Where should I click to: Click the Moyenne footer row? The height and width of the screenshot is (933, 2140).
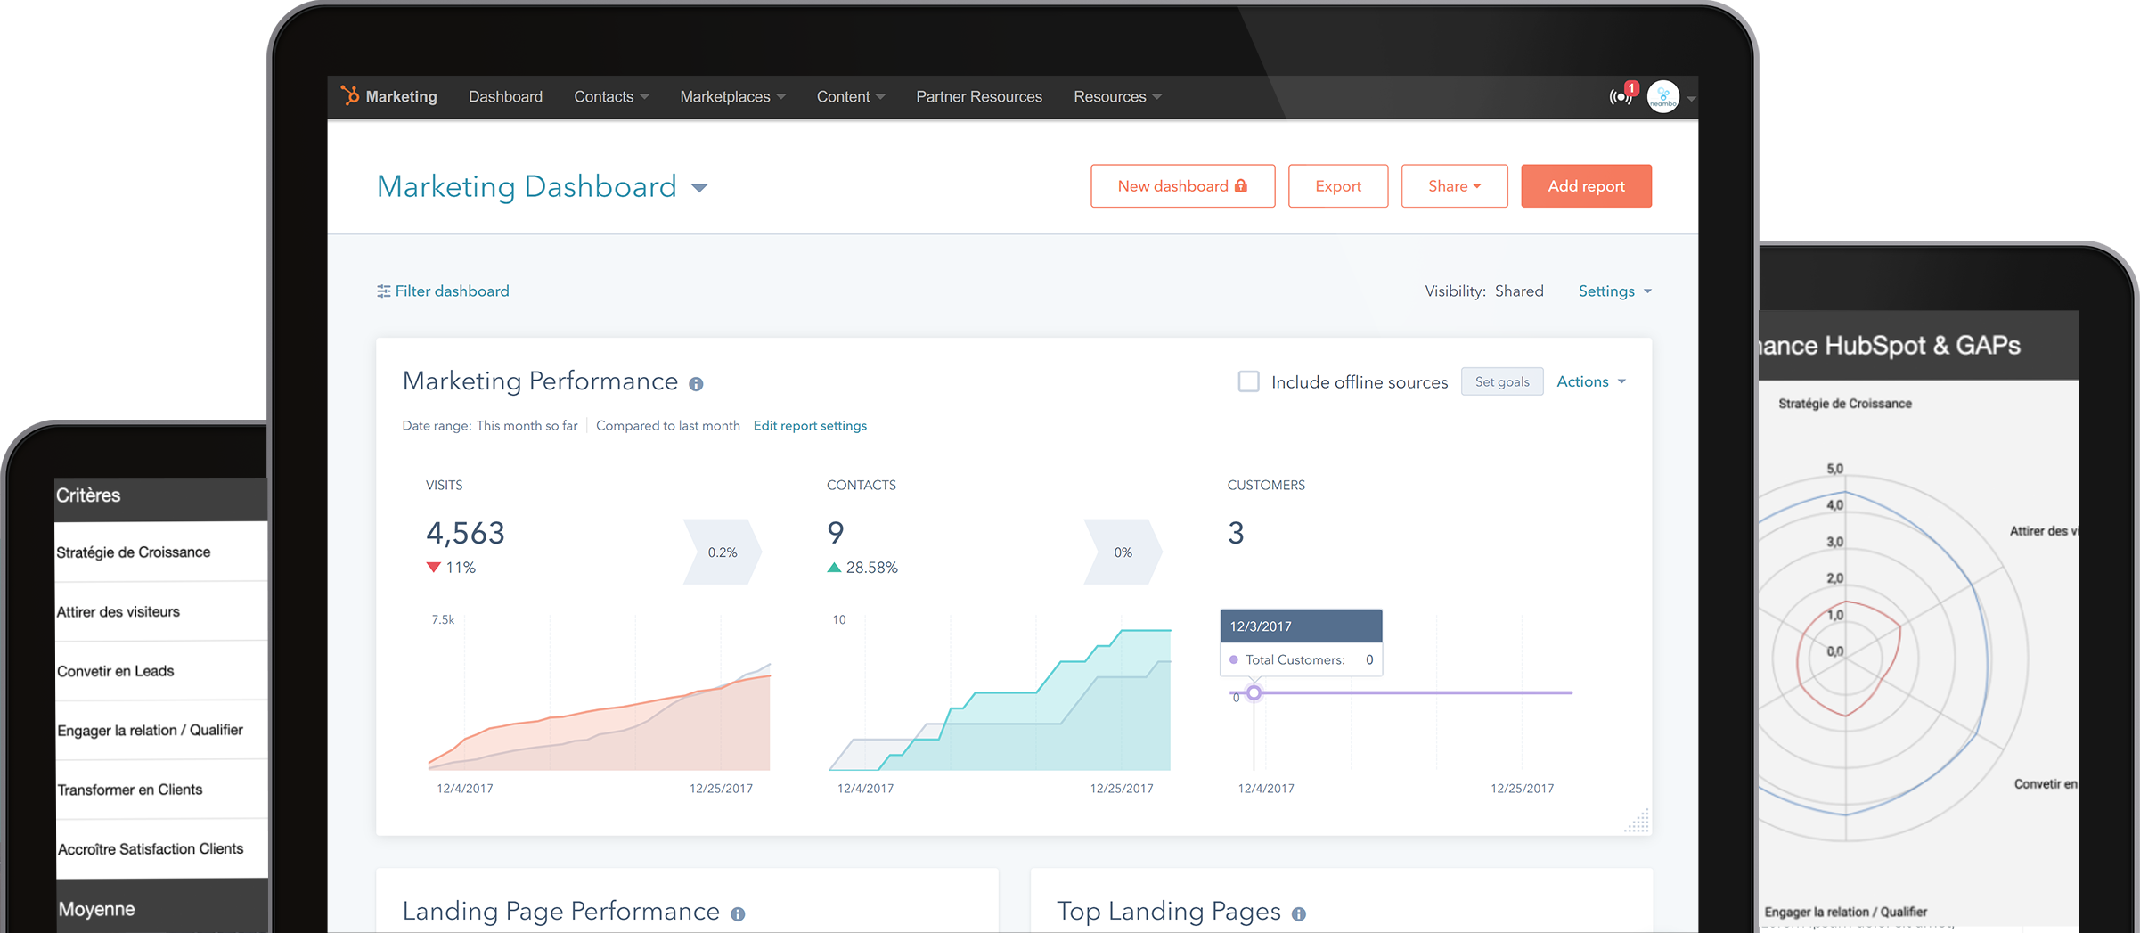coord(161,907)
